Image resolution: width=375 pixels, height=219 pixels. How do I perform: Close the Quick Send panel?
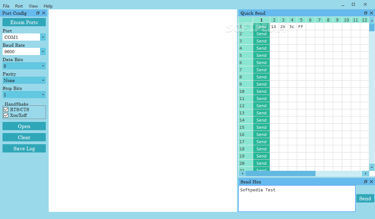tap(371, 13)
